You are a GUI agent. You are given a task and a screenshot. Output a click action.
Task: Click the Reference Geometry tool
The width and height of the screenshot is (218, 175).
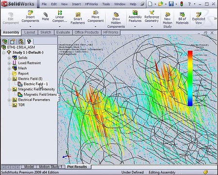coord(152,17)
